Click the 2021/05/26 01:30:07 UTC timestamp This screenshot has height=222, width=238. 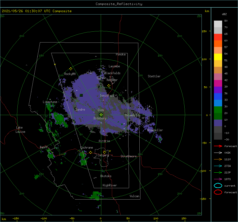click(x=36, y=11)
